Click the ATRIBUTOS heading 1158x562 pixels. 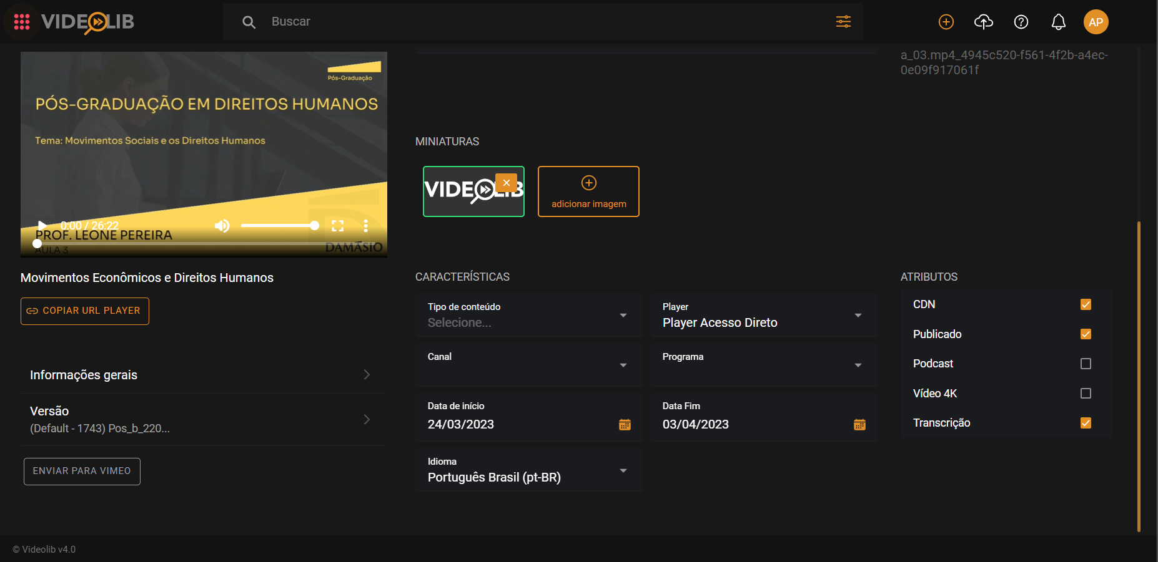point(929,277)
